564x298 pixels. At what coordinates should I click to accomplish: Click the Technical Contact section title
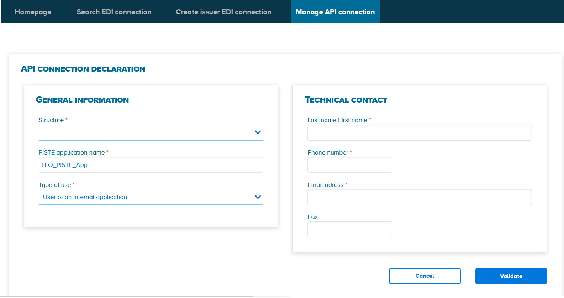tap(346, 100)
